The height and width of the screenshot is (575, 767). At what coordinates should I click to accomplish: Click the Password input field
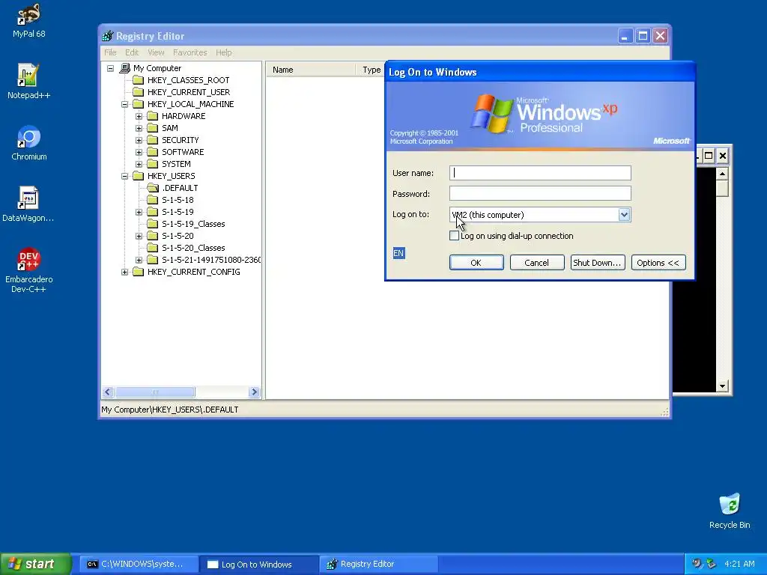pyautogui.click(x=540, y=193)
